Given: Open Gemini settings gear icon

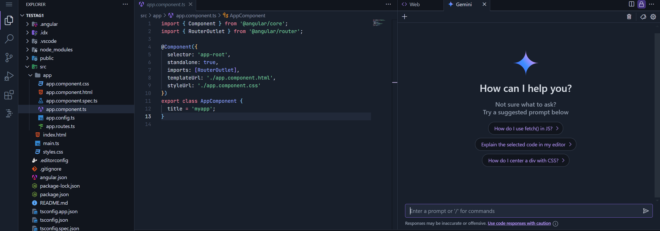Looking at the screenshot, I should (x=653, y=17).
